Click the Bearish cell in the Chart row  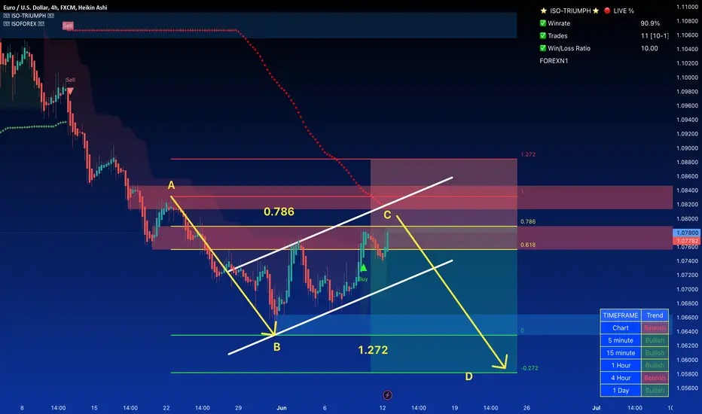[x=655, y=327]
